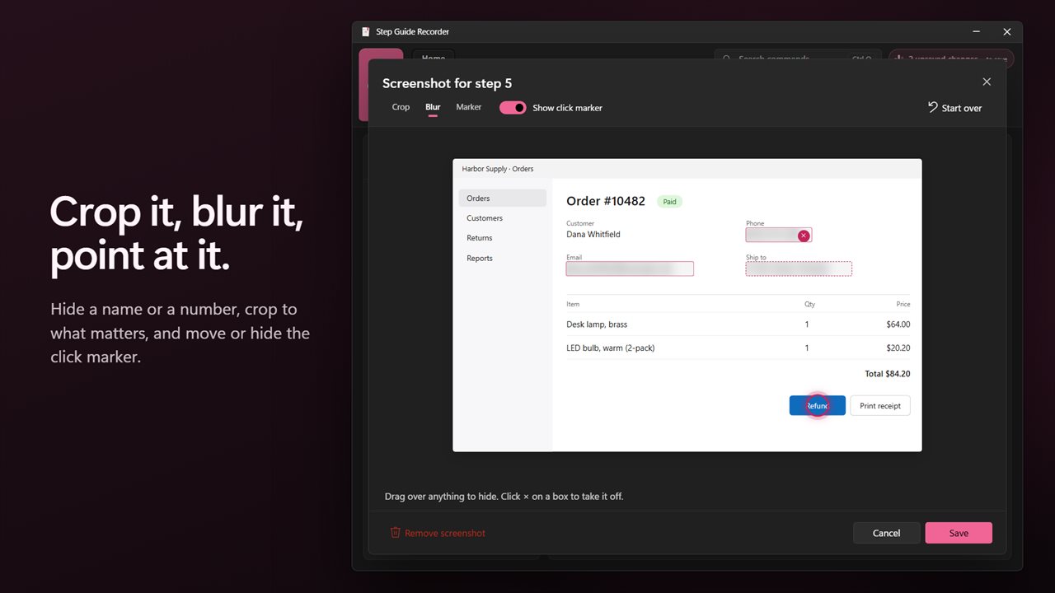Open the Marker tab
1055x593 pixels.
[x=469, y=107]
